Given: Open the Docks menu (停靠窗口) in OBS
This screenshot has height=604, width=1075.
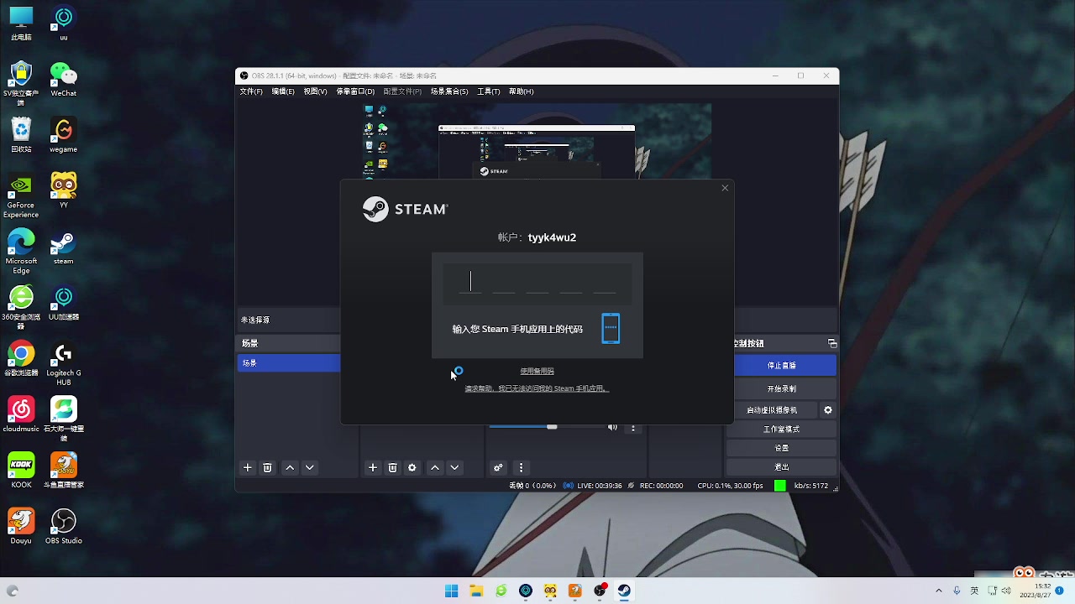Looking at the screenshot, I should pos(355,91).
